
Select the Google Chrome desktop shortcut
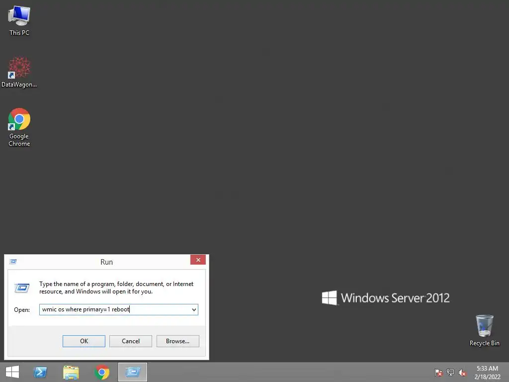coord(19,127)
